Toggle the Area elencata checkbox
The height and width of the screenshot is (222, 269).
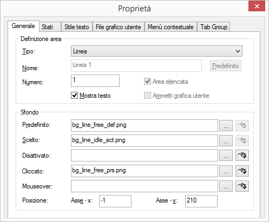click(147, 82)
